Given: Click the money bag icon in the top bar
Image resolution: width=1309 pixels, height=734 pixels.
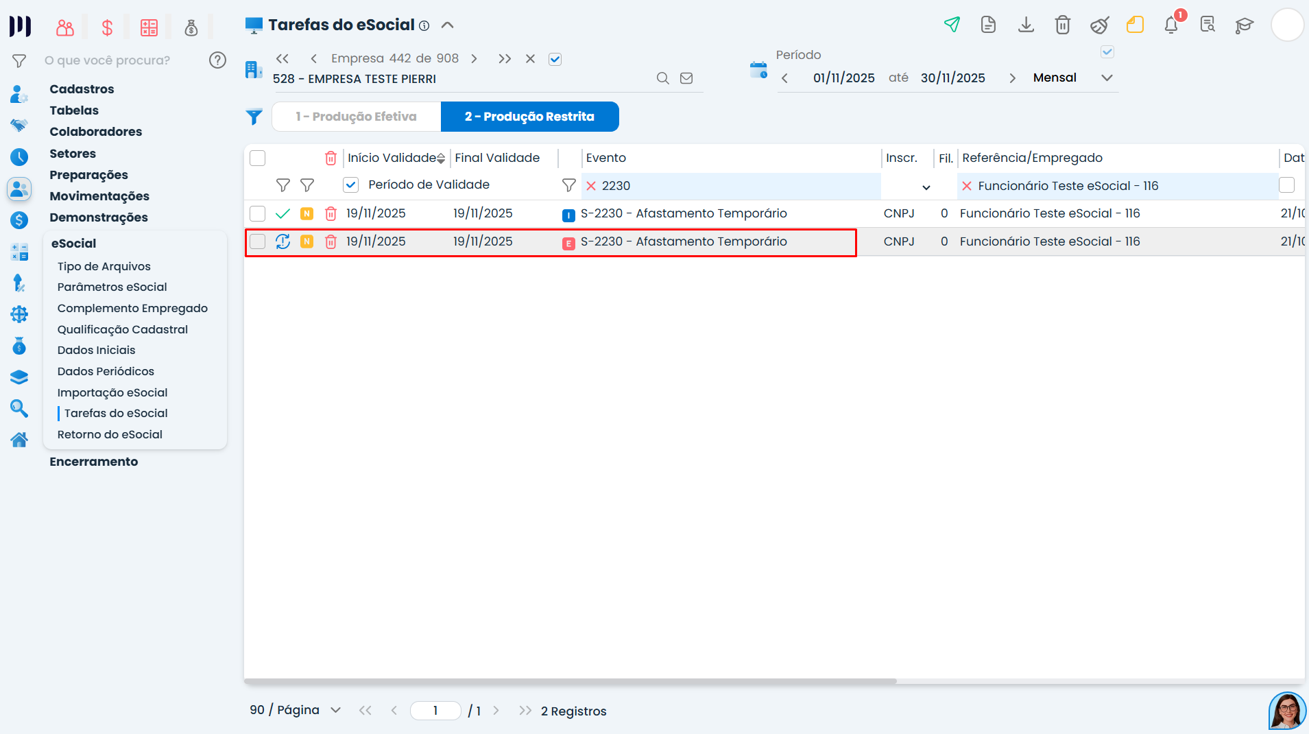Looking at the screenshot, I should pyautogui.click(x=191, y=27).
